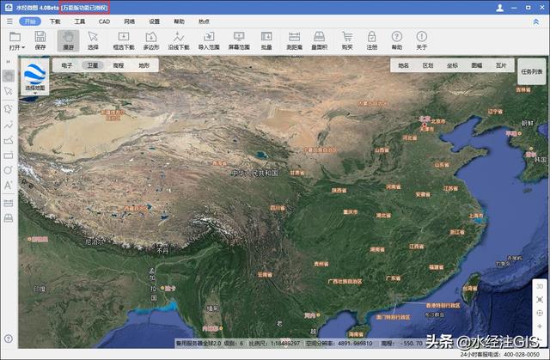
Task: Toggle the 区划 overlay
Action: 428,65
